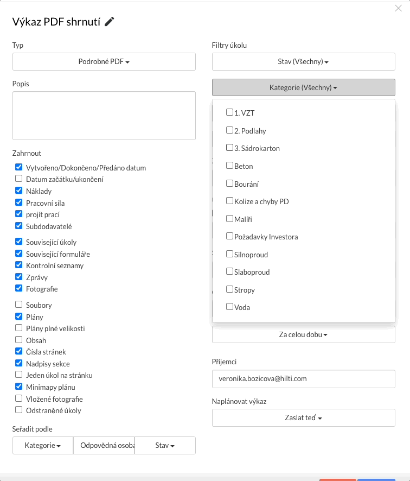Click the Příjemci email input field

click(303, 379)
